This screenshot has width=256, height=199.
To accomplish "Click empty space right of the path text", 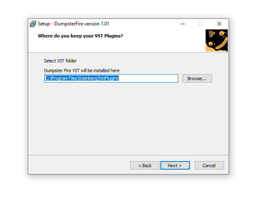I will (x=149, y=79).
